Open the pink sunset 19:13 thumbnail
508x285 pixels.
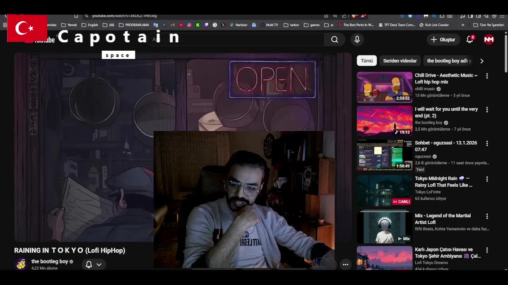(385, 121)
